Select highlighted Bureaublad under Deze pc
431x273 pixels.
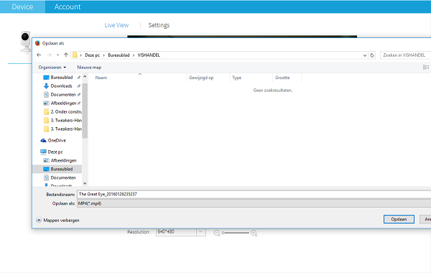coord(57,169)
